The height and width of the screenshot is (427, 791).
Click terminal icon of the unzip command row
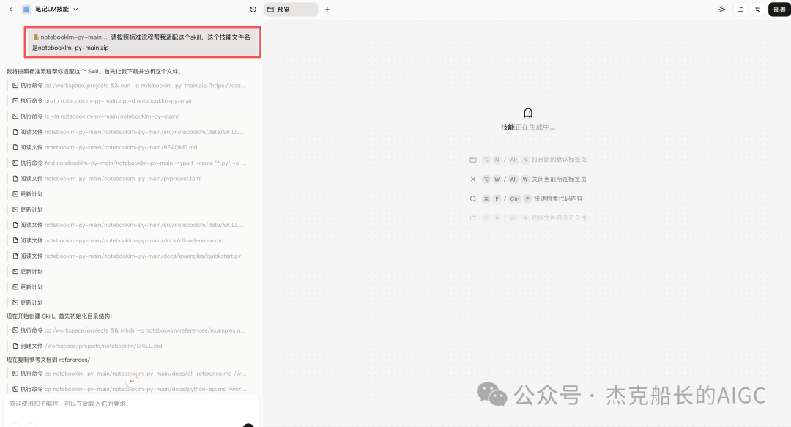coord(15,100)
